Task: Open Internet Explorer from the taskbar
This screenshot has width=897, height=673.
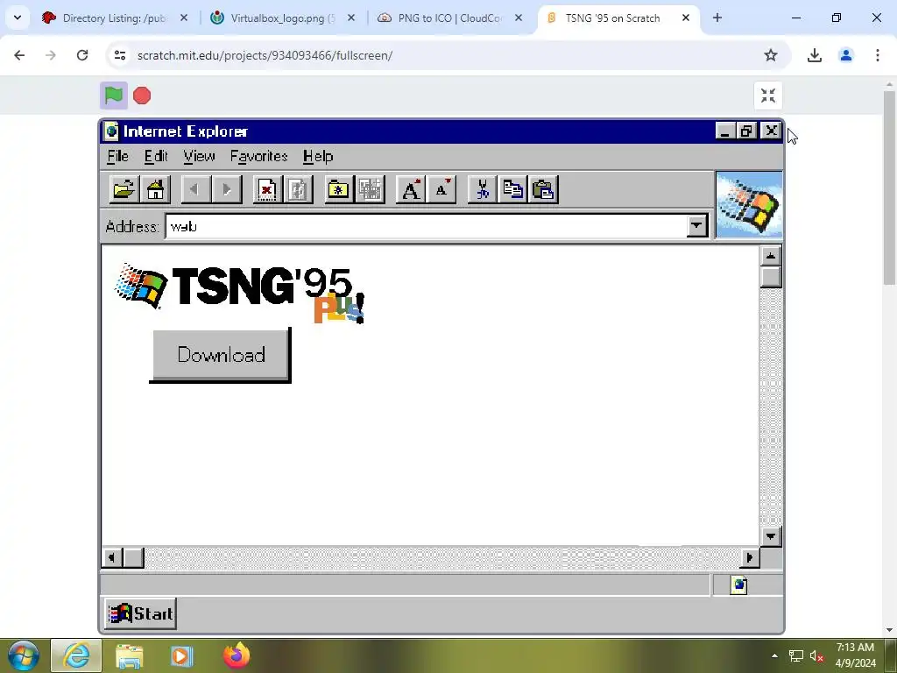Action: [76, 655]
